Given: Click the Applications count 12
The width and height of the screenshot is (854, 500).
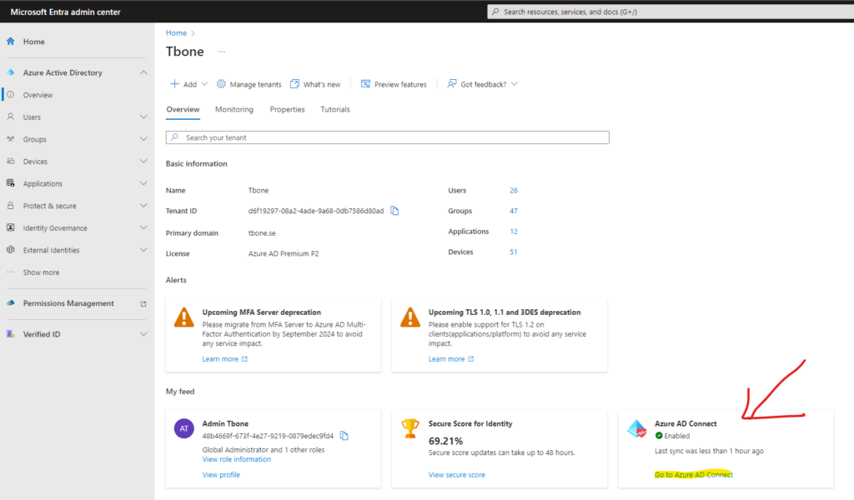Looking at the screenshot, I should point(514,231).
